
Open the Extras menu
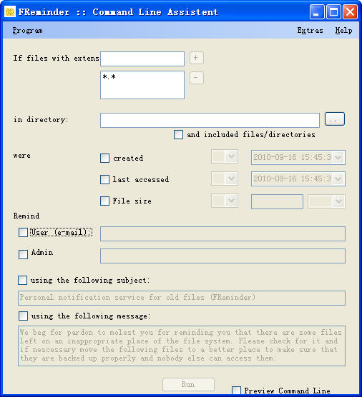pos(310,31)
